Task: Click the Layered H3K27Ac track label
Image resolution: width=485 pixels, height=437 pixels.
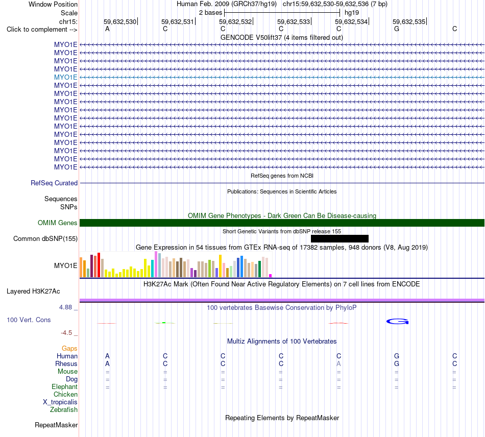Action: pyautogui.click(x=33, y=292)
